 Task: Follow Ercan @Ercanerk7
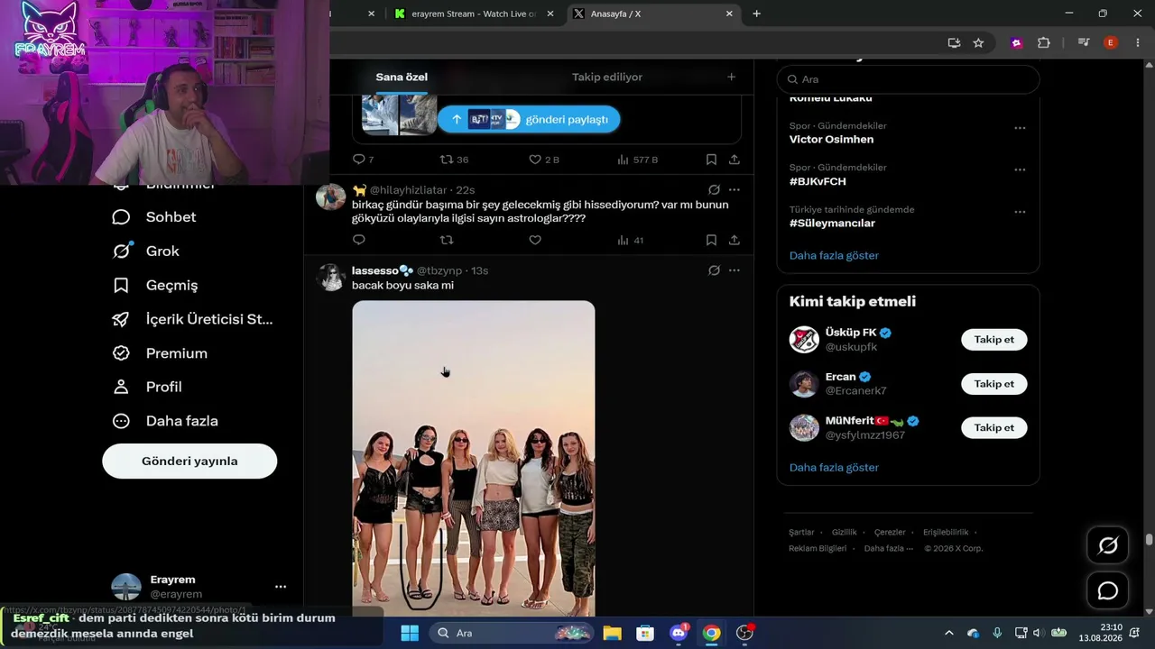tap(994, 384)
